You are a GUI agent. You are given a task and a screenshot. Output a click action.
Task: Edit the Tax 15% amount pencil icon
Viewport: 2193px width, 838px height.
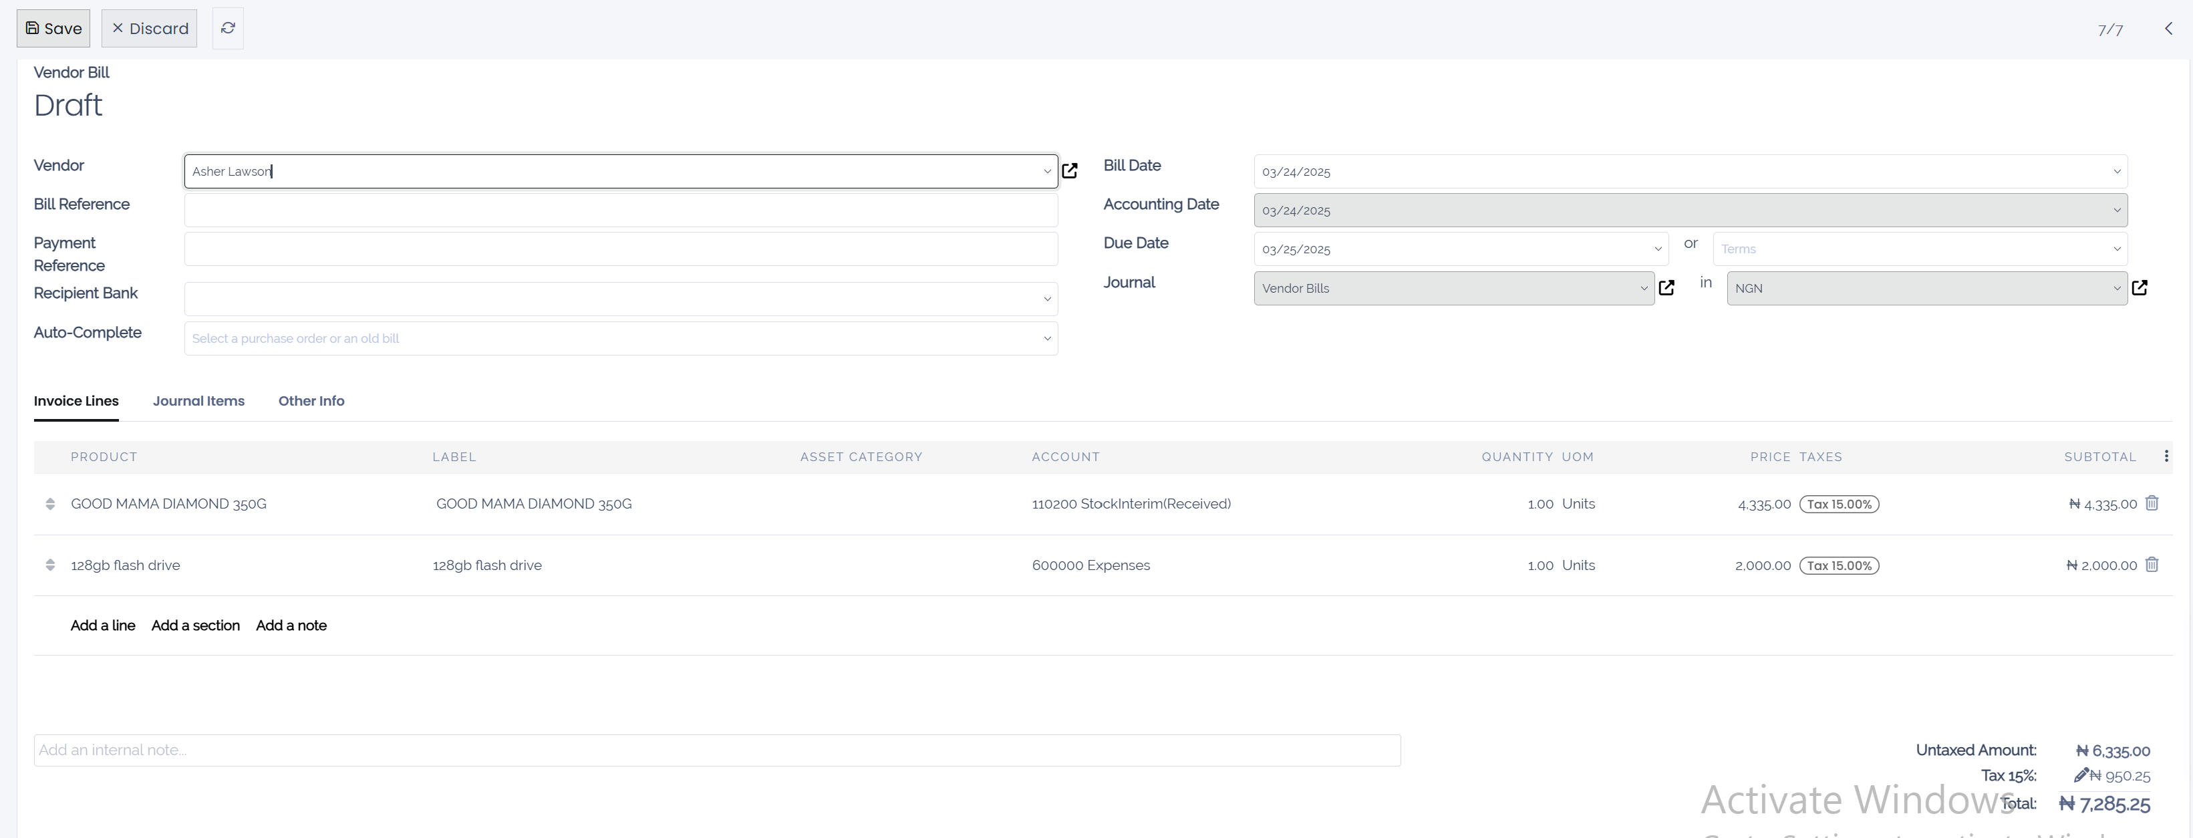2081,775
